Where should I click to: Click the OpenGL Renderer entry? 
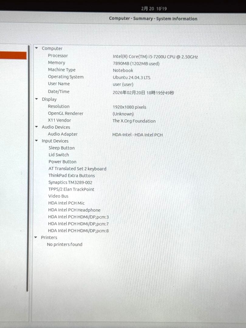(66, 113)
